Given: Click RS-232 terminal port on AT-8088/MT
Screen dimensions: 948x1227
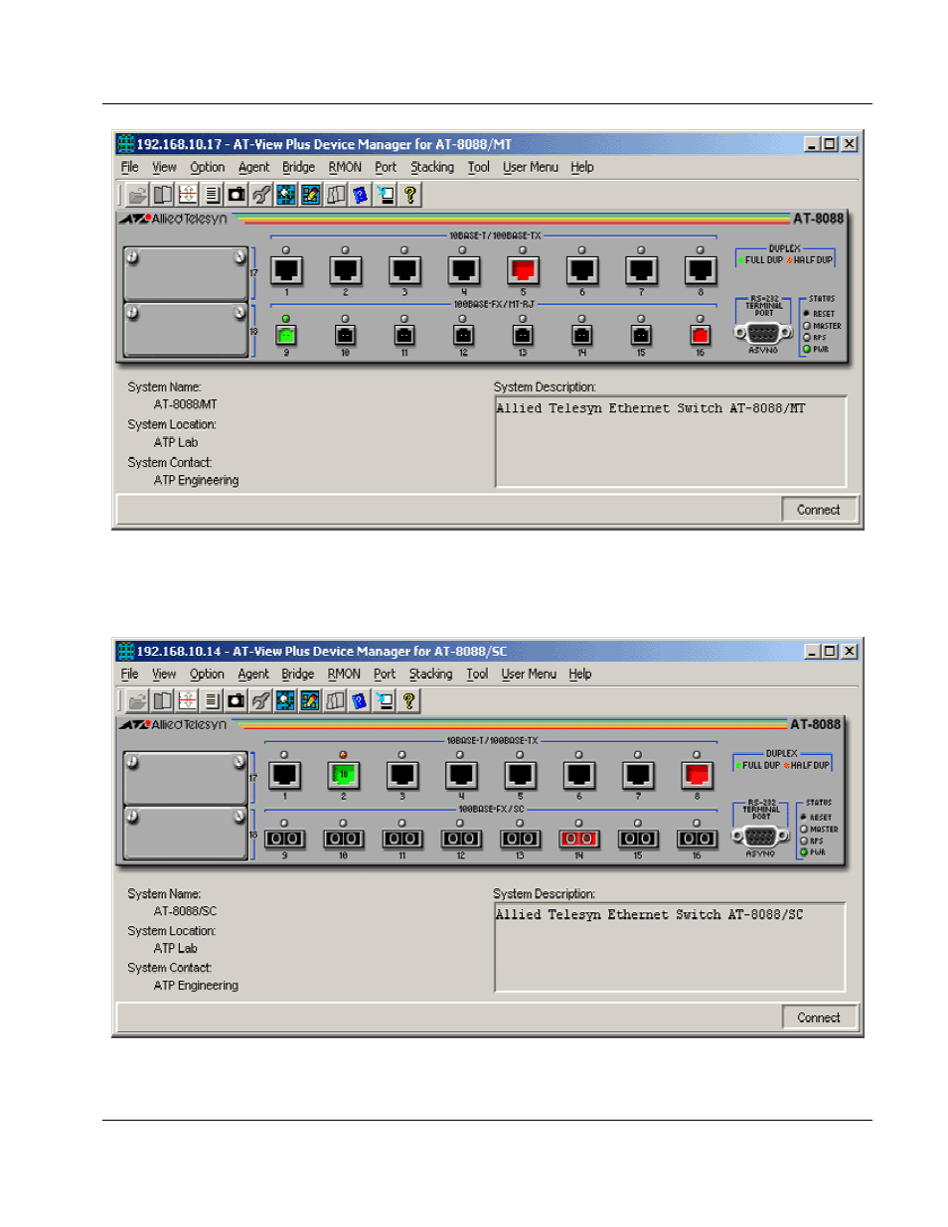Looking at the screenshot, I should pos(763,333).
